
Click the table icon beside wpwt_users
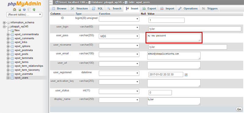[x=12, y=78]
